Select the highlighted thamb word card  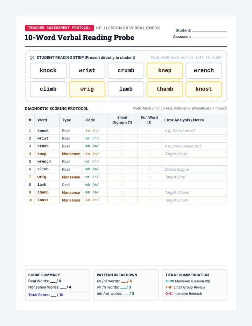(165, 89)
